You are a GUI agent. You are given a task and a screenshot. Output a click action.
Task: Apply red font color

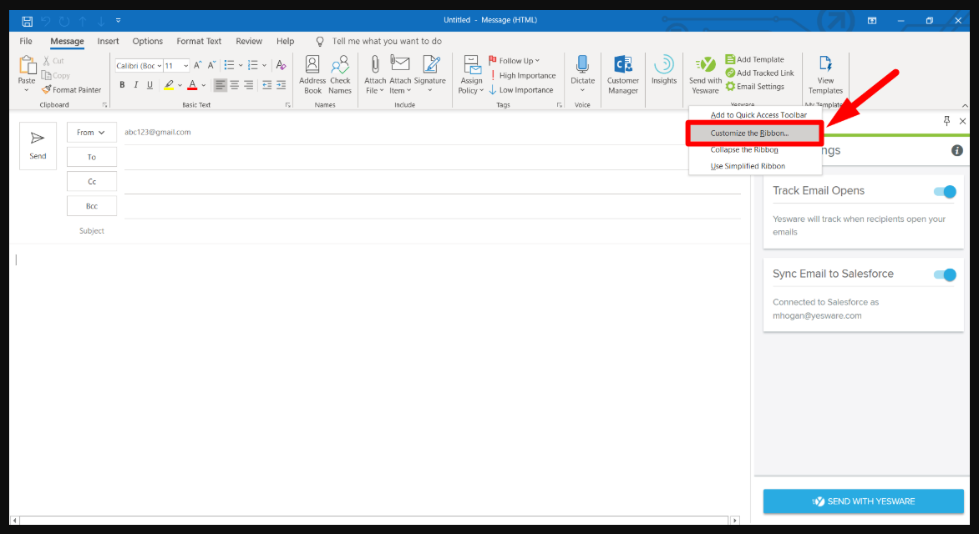(x=192, y=85)
